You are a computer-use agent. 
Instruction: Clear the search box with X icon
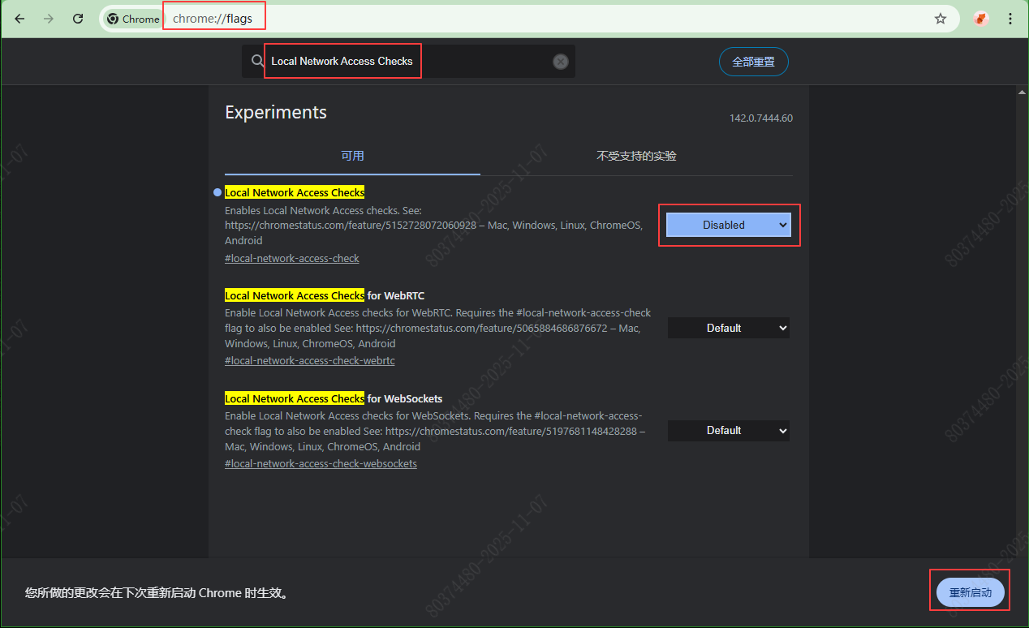[x=560, y=62]
